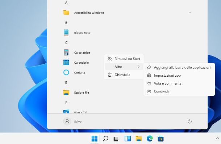The height and width of the screenshot is (144, 221).
Task: Click the Windows Start button on taskbar
Action: (94, 139)
